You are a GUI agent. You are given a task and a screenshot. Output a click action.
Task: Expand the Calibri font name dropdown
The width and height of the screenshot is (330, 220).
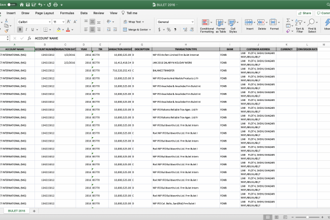50,22
